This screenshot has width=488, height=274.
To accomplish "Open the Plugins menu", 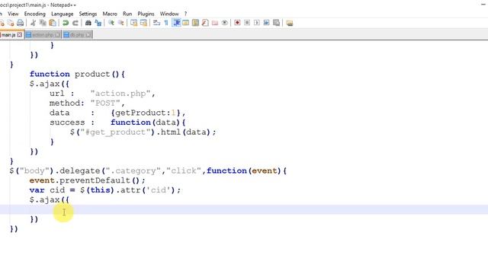I will click(146, 14).
